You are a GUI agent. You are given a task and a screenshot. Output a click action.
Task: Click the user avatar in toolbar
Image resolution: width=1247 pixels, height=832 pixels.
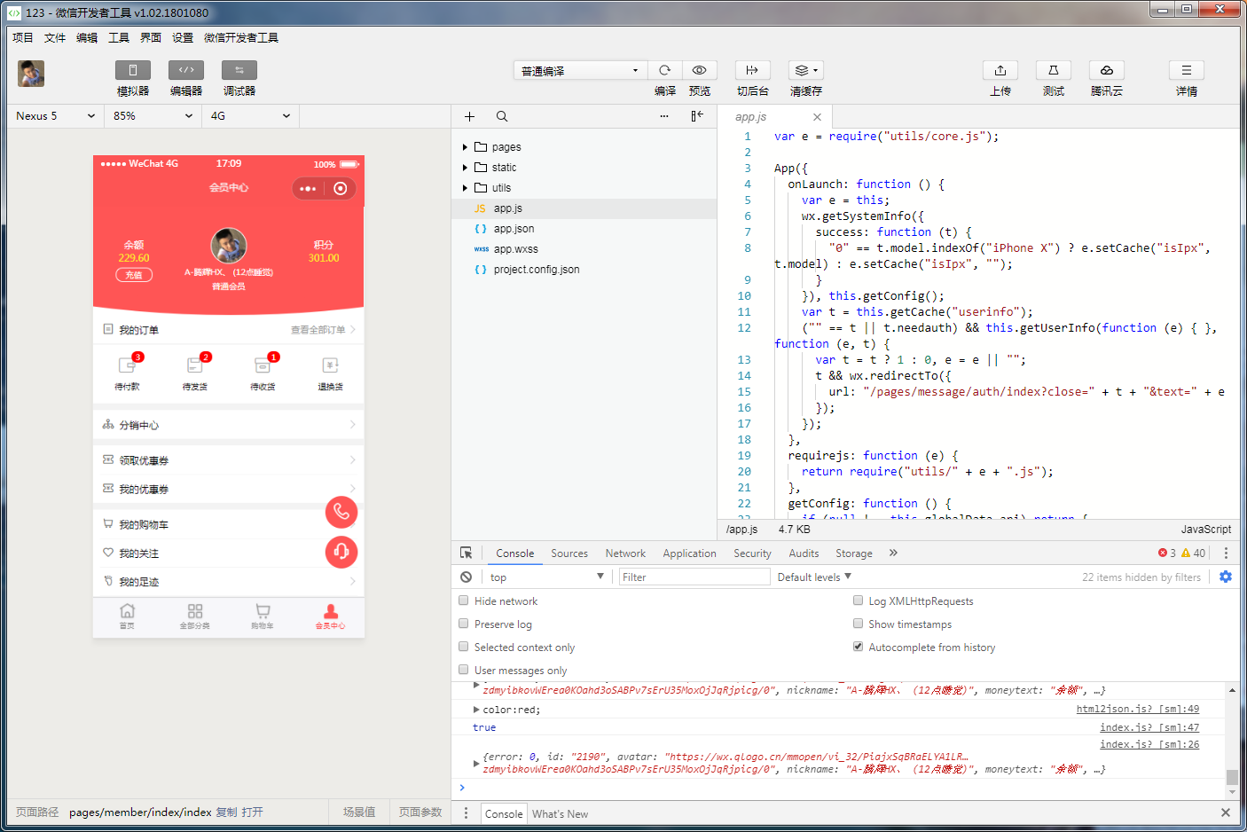31,74
